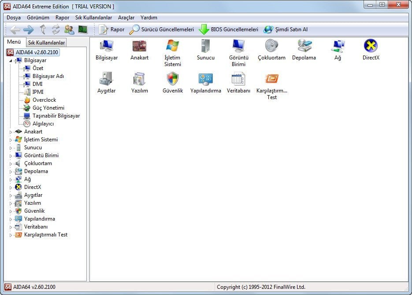Click the Back arrow toolbar icon
The height and width of the screenshot is (295, 412).
tap(15, 29)
